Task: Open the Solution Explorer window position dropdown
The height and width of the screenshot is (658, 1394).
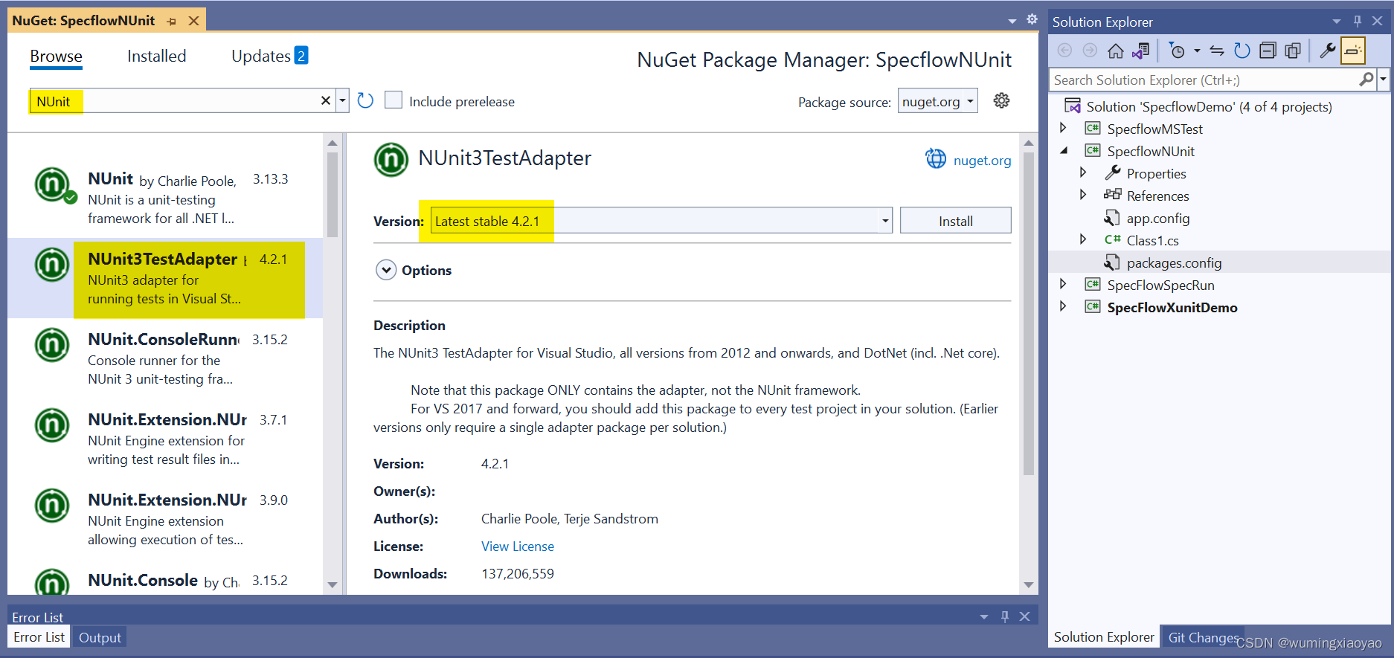Action: (1337, 21)
